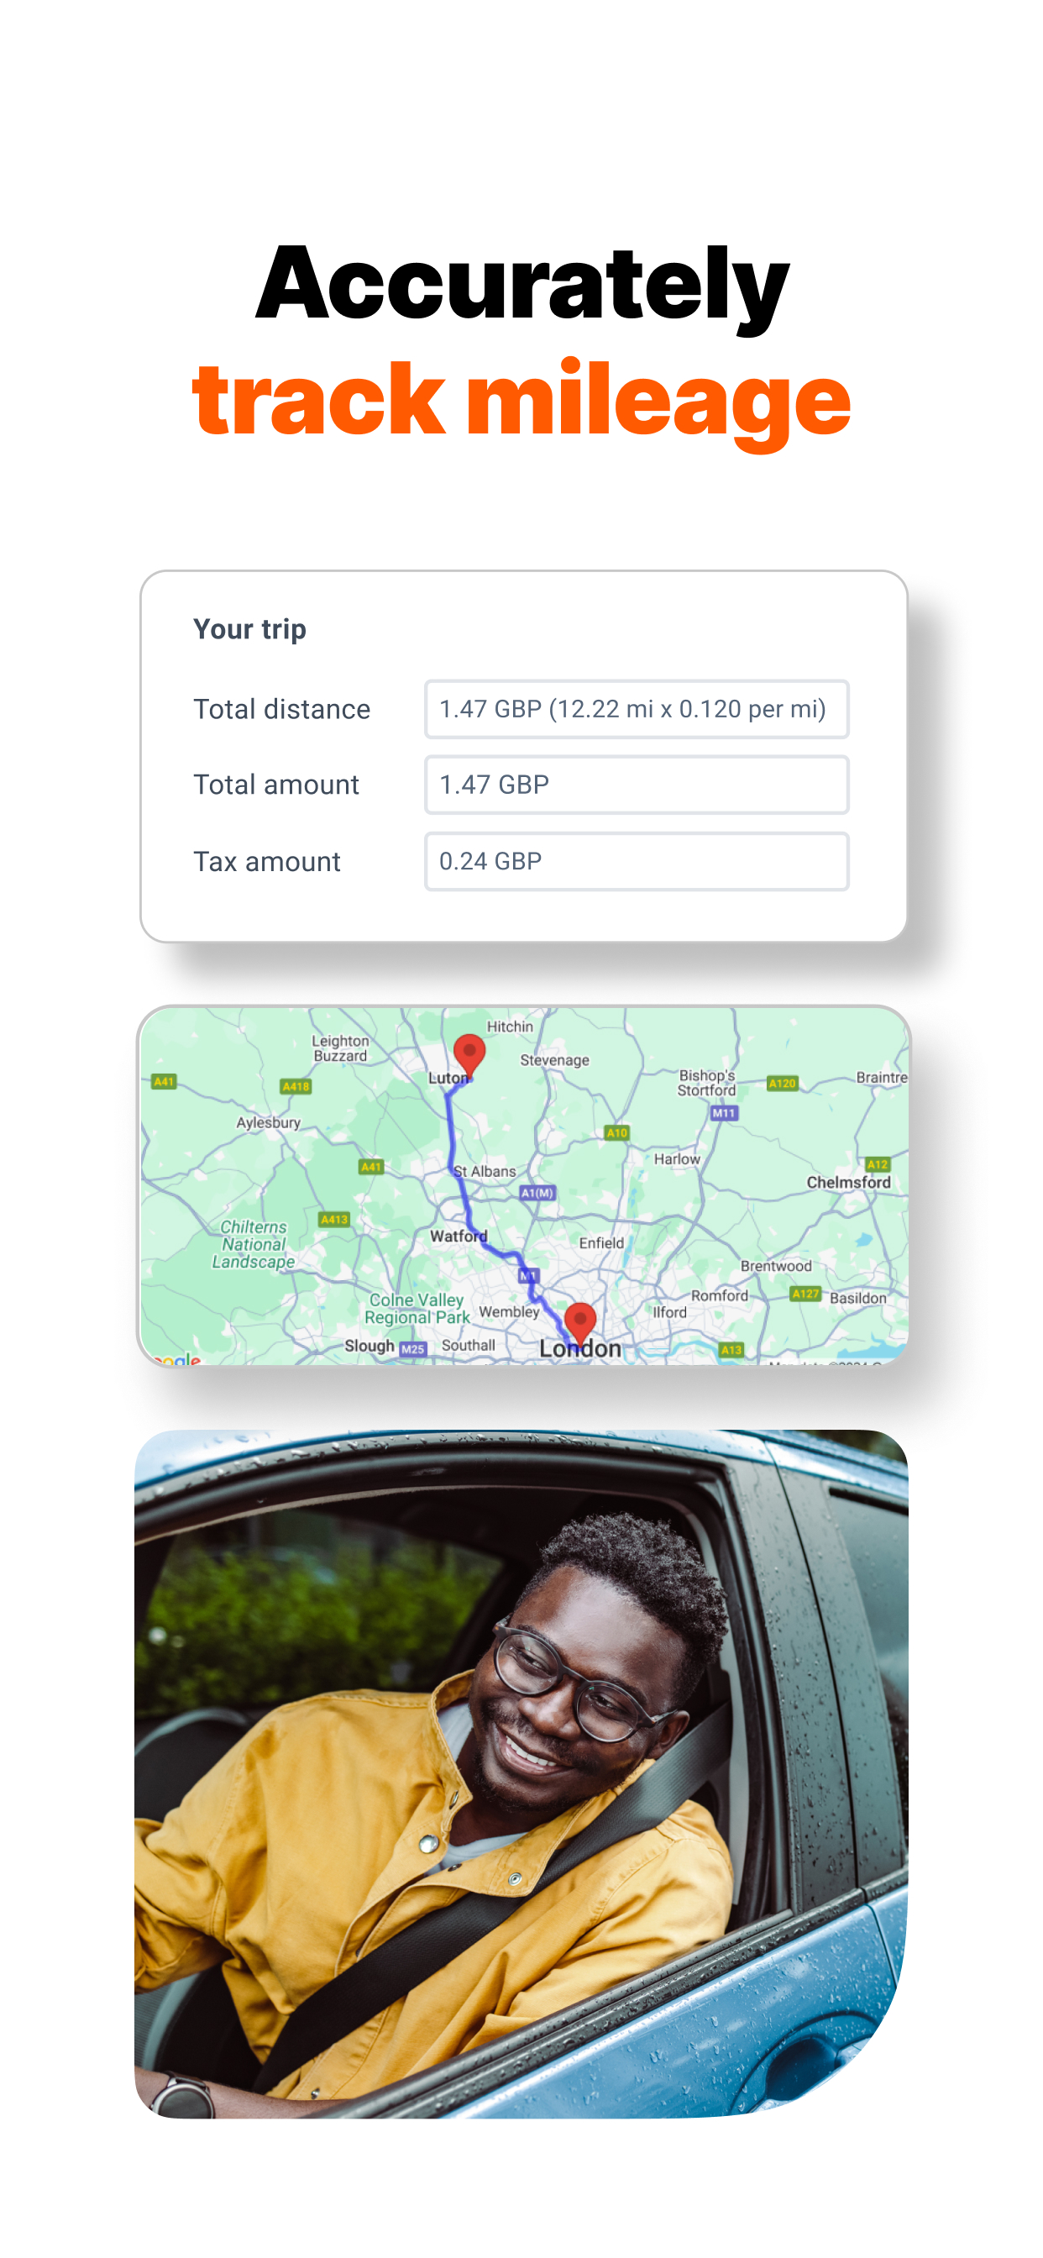
Task: Click the red map pin at Luton
Action: [469, 1054]
